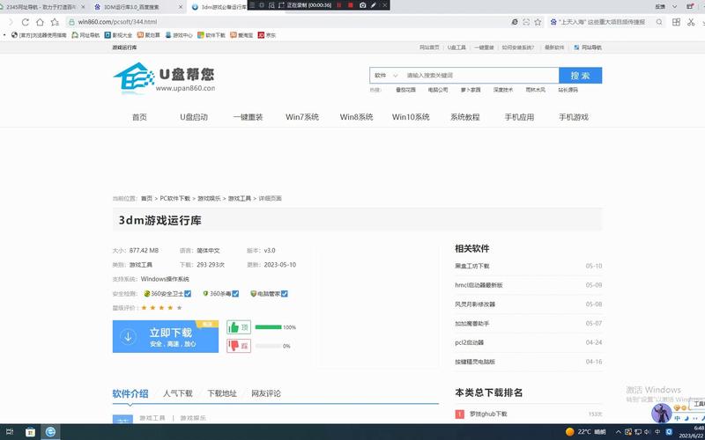Screen dimensions: 705x440
Task: Click PC软件下载 in the breadcrumb
Action: pyautogui.click(x=175, y=199)
